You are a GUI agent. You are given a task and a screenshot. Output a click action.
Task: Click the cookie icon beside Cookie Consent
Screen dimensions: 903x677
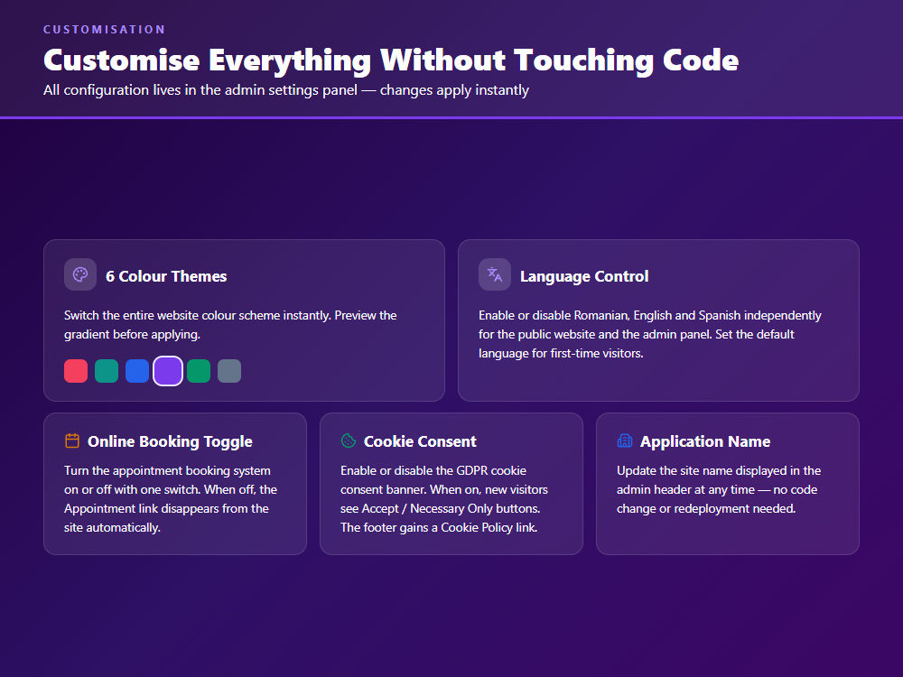[x=349, y=441]
